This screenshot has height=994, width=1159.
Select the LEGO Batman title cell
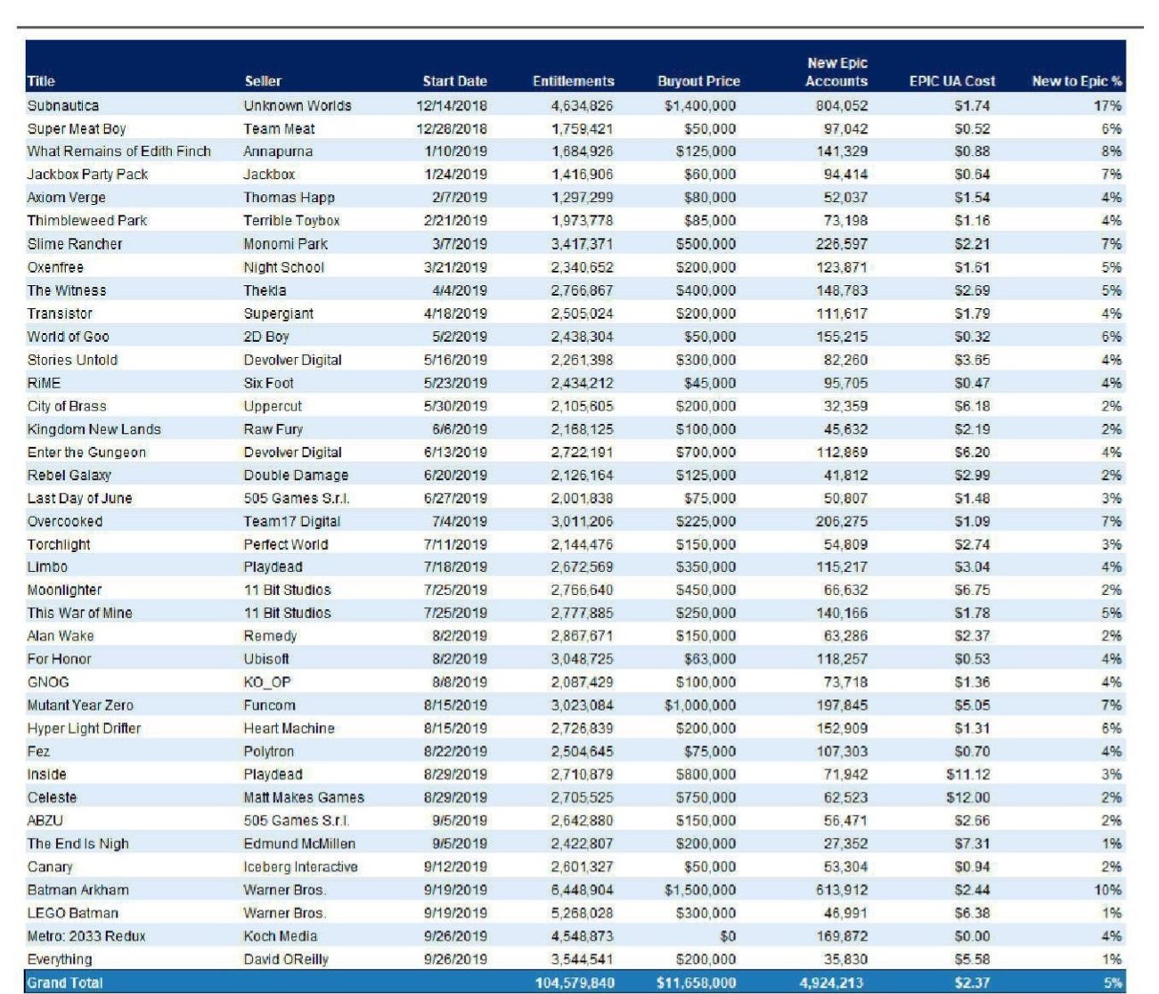click(x=72, y=914)
